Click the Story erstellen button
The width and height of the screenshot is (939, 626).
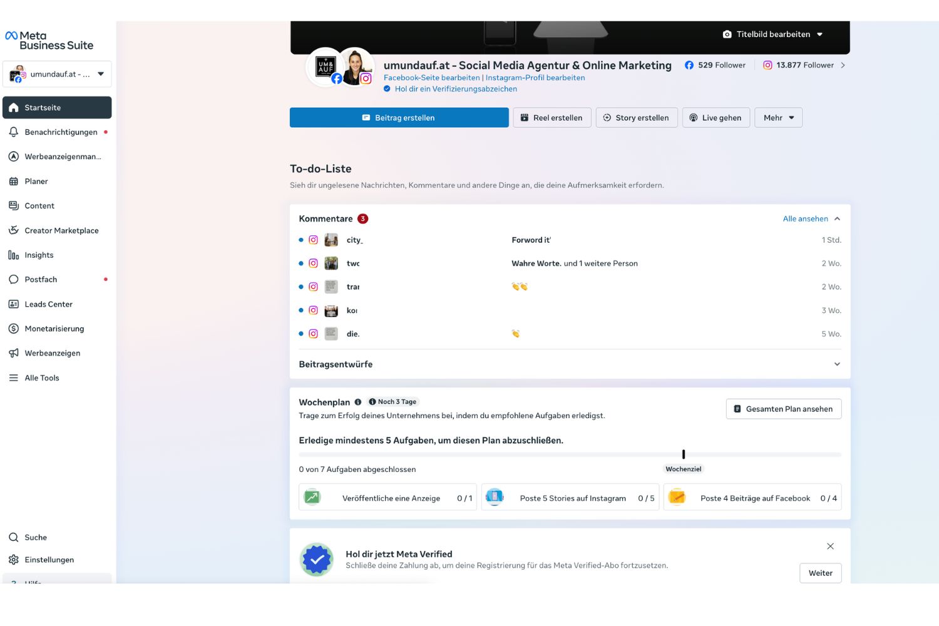coord(637,118)
